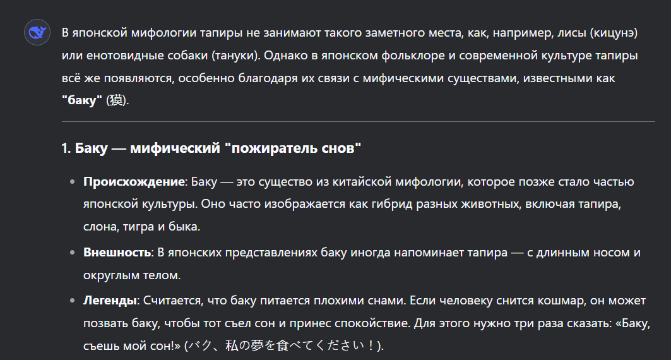The image size is (671, 360).
Task: Click the horizontal divider line below the intro
Action: [358, 121]
